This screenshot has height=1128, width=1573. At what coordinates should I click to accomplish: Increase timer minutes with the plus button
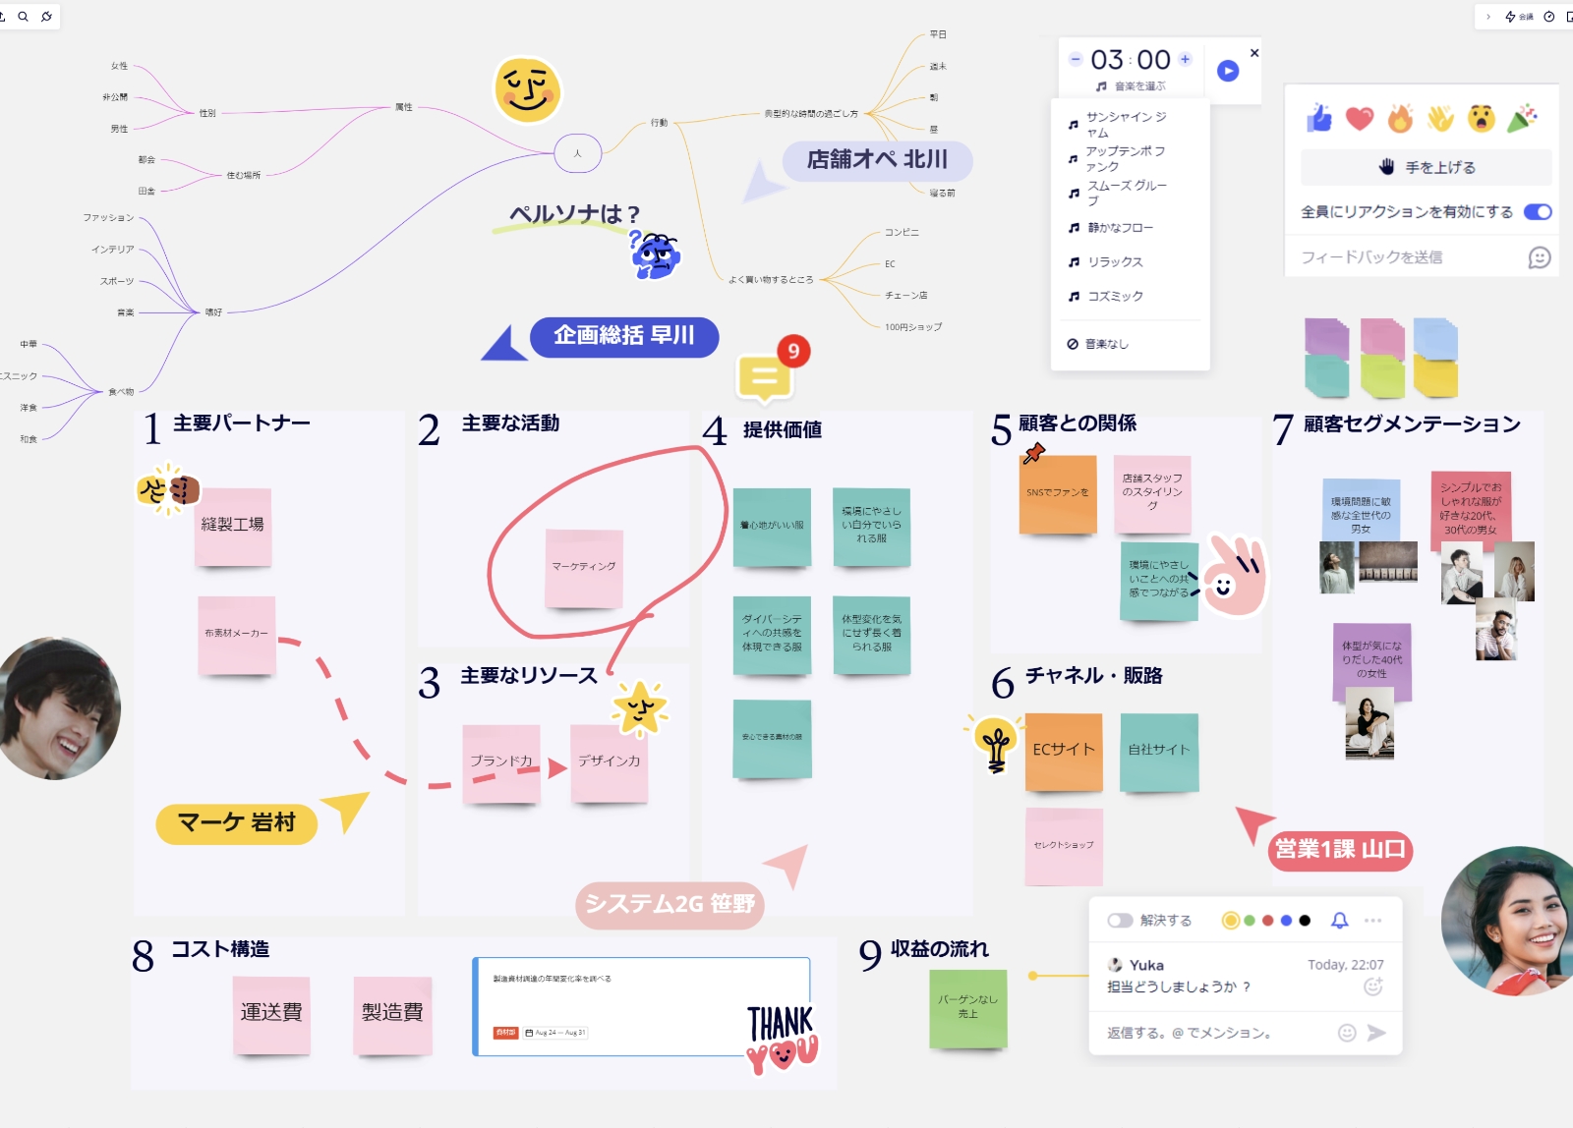pyautogui.click(x=1185, y=59)
